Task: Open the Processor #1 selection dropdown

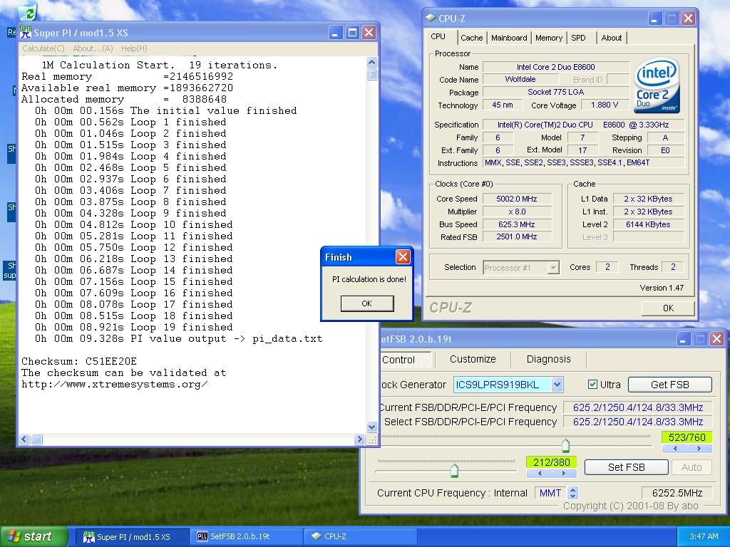Action: point(553,268)
